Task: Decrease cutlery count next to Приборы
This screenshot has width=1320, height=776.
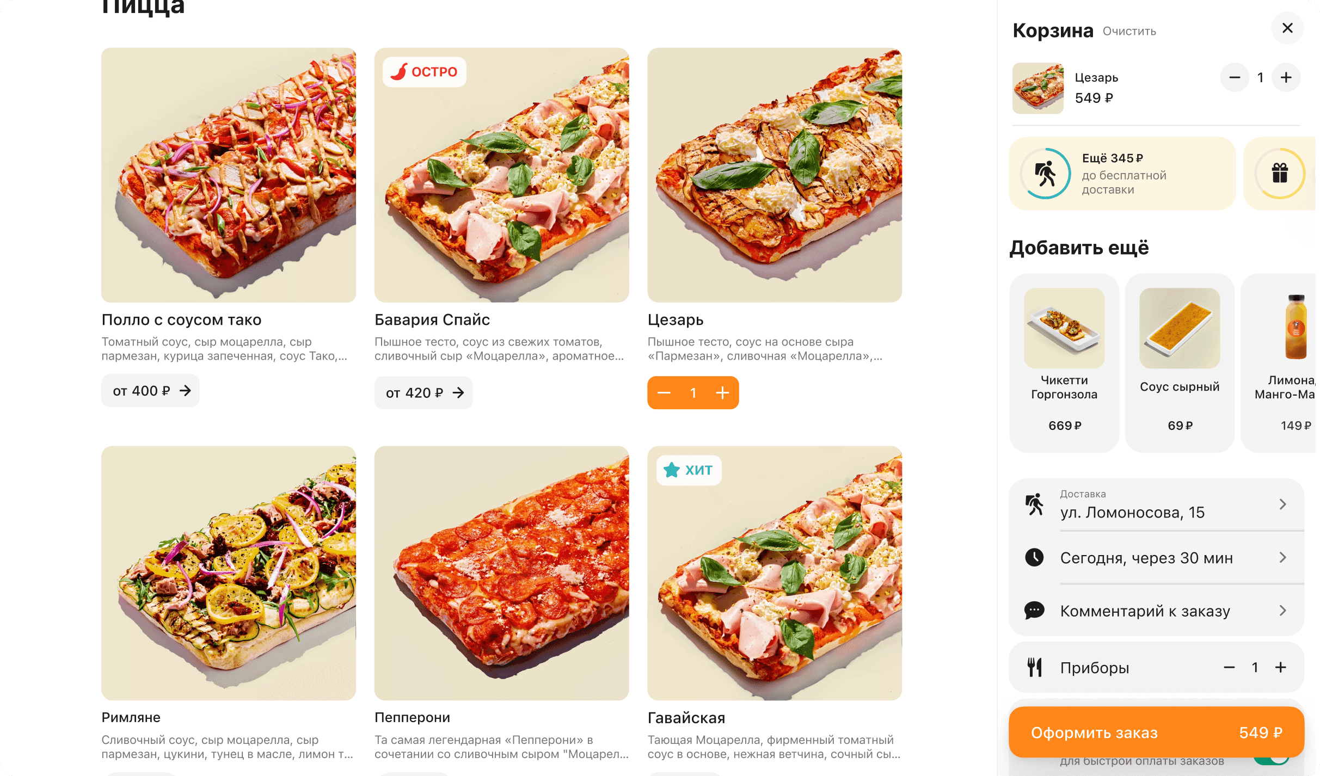Action: pos(1229,667)
